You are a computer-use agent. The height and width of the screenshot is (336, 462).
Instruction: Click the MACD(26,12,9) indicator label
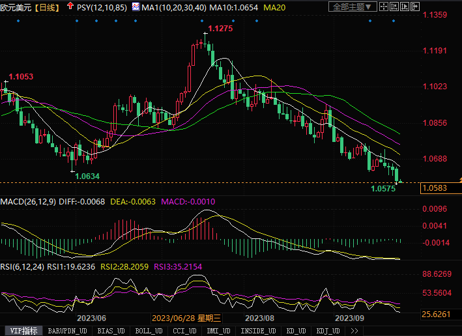[x=28, y=202]
